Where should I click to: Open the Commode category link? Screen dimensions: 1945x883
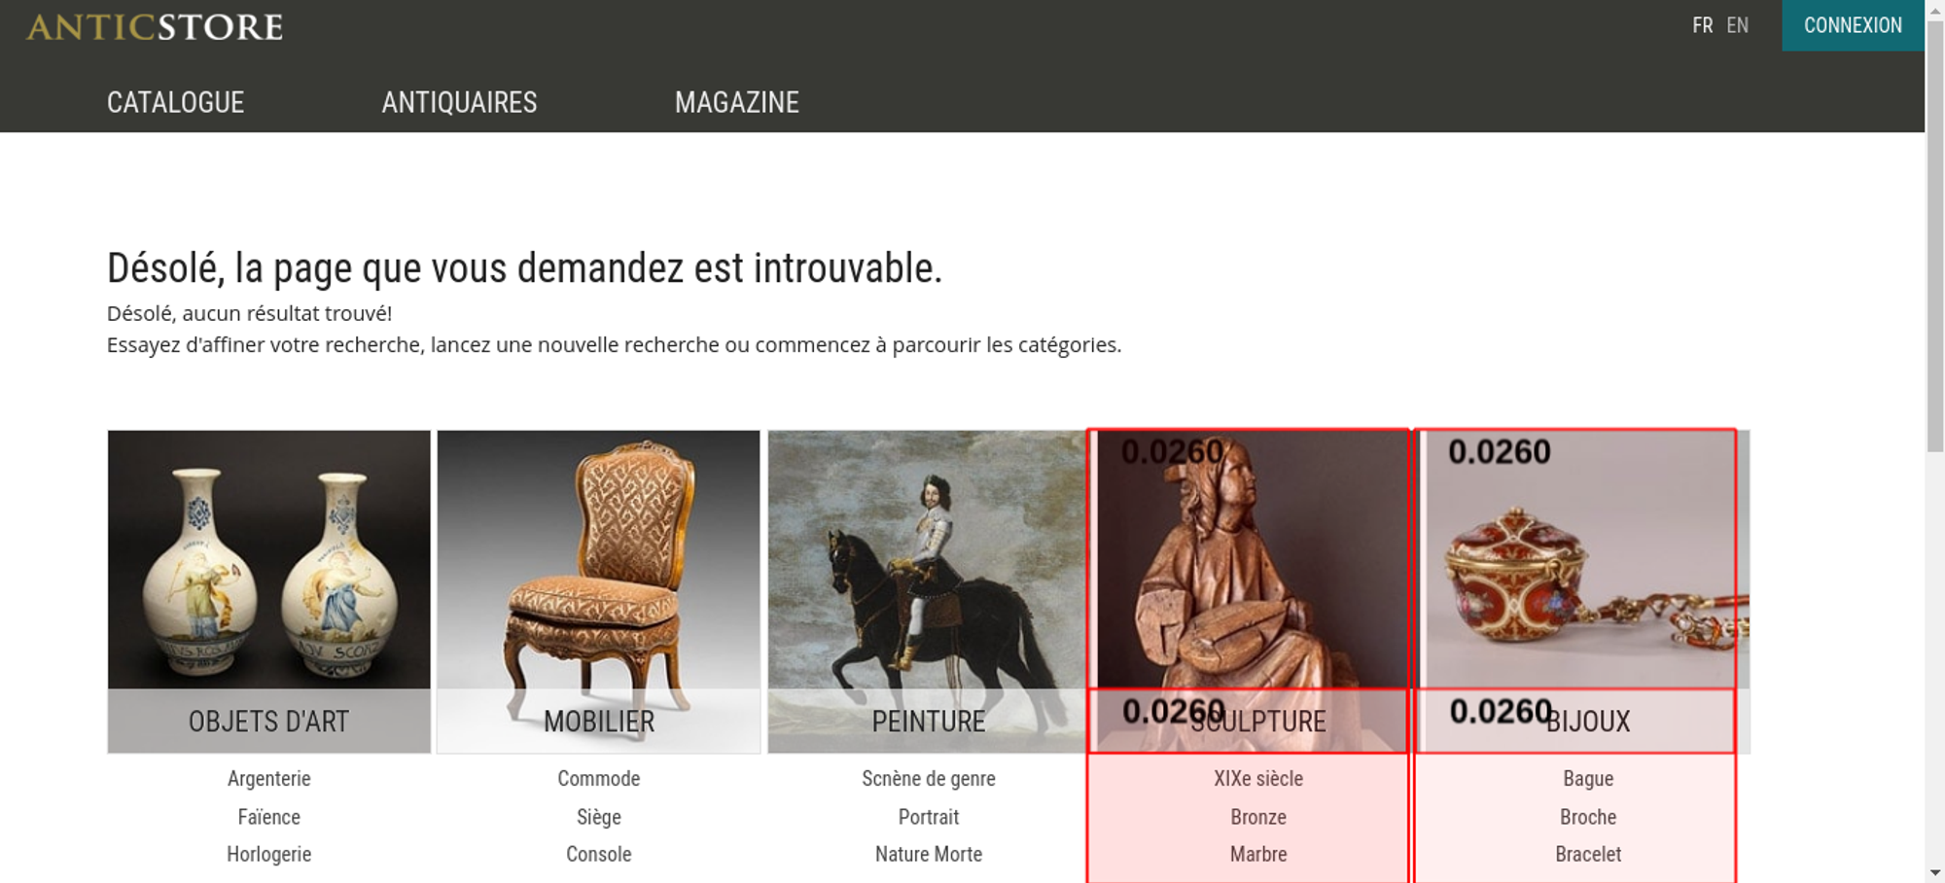(x=599, y=779)
